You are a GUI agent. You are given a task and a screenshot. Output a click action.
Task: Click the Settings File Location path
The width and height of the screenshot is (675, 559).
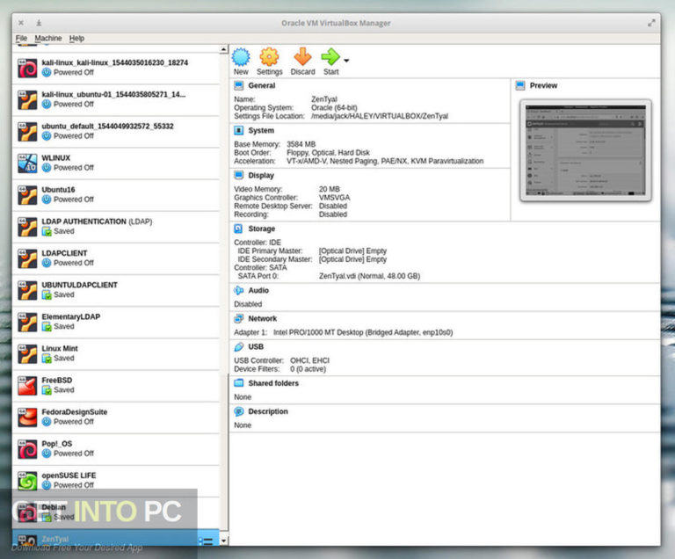(x=380, y=116)
